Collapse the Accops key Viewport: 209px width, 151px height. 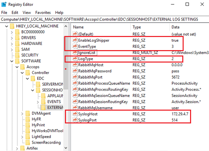click(17, 67)
